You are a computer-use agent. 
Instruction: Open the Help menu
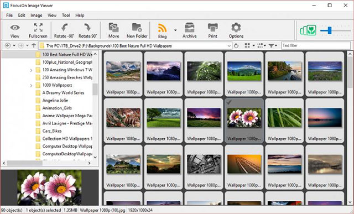(x=80, y=15)
